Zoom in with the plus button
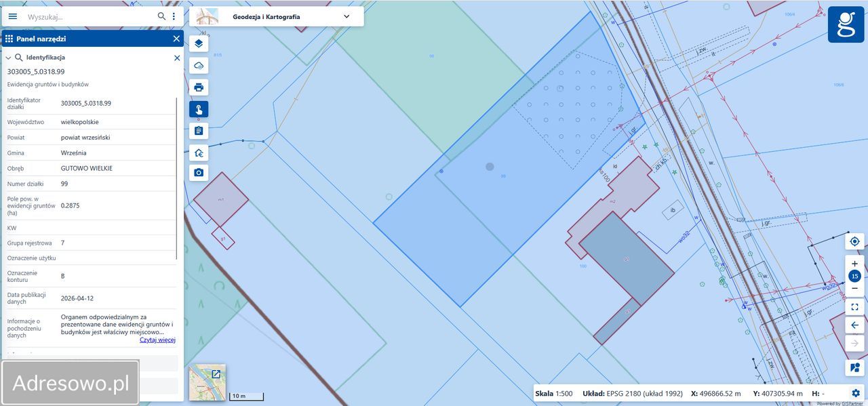 [854, 264]
